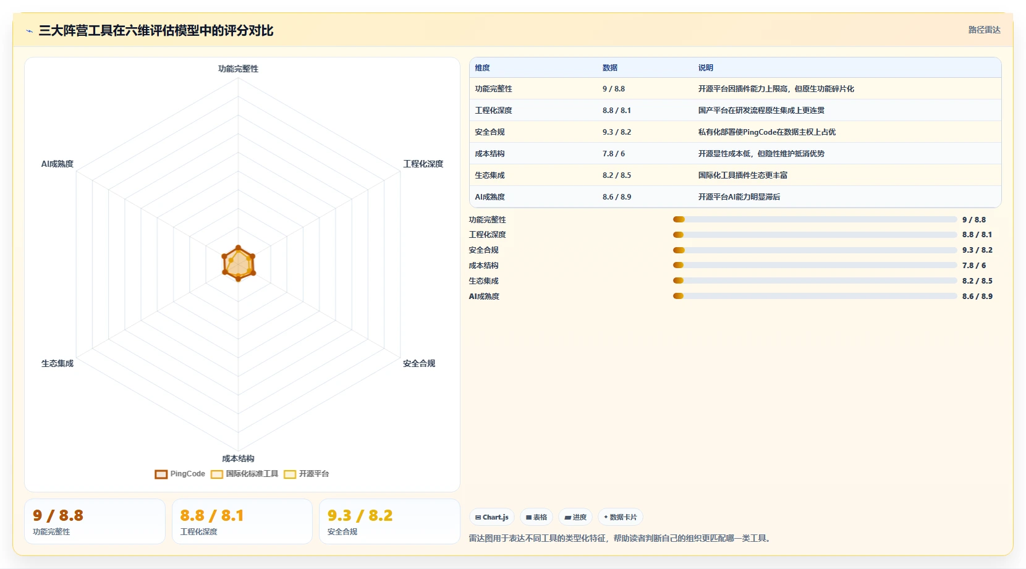
Task: Click table value 7.8 / 6
Action: click(614, 154)
